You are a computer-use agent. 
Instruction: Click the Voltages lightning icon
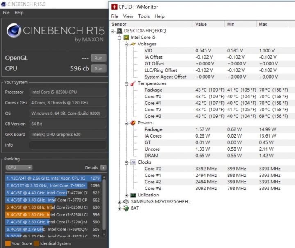(133, 44)
